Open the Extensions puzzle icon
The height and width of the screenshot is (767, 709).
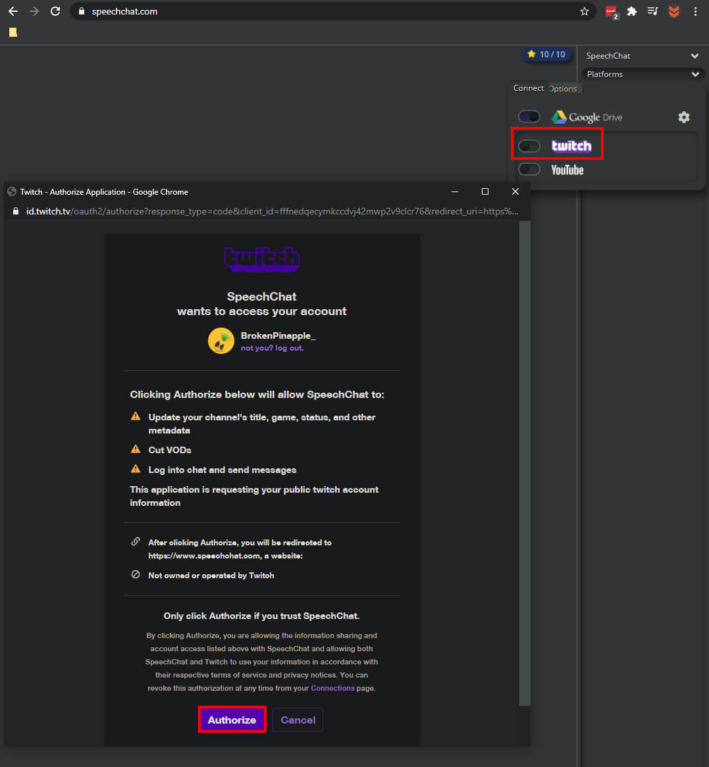coord(632,11)
